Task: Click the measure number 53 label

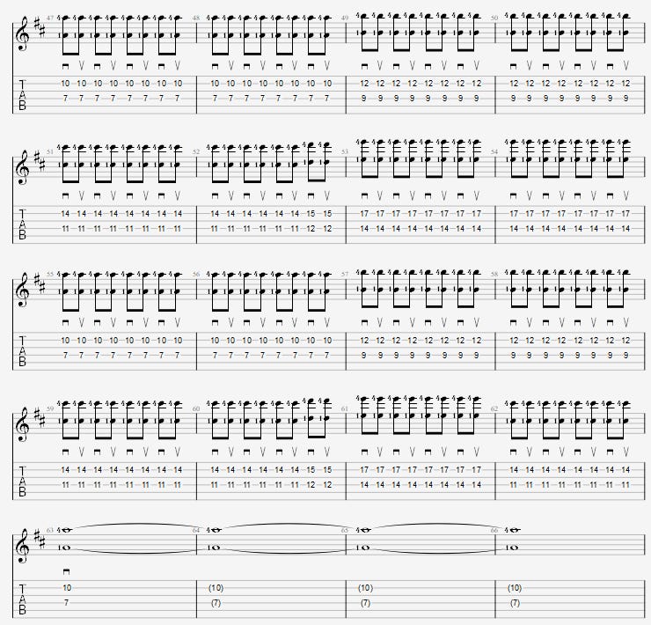Action: [x=344, y=152]
